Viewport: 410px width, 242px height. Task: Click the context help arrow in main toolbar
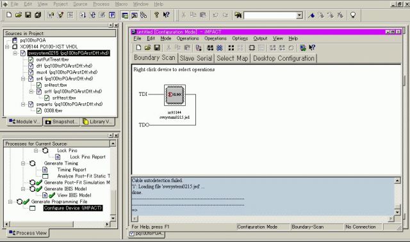(x=167, y=15)
